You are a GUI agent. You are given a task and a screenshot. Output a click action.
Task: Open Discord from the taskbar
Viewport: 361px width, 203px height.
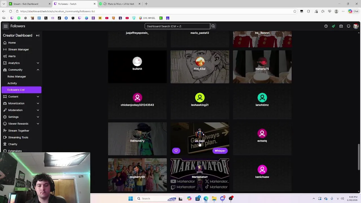click(x=223, y=198)
